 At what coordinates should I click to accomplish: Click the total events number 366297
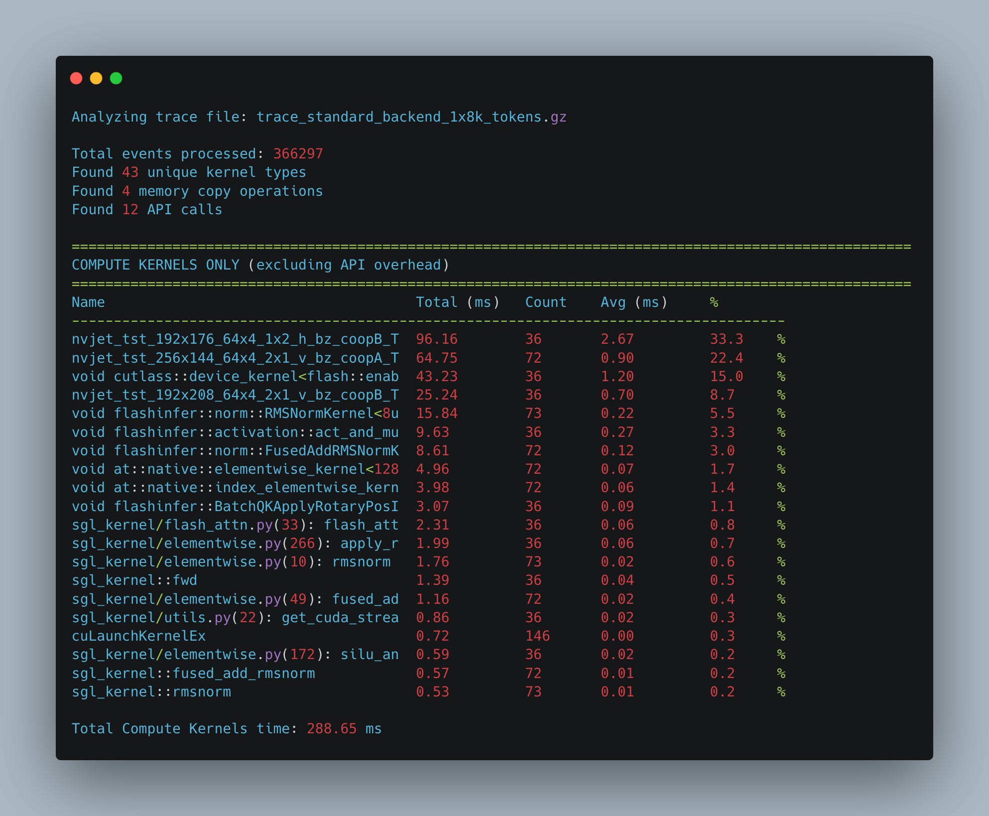[x=298, y=154]
